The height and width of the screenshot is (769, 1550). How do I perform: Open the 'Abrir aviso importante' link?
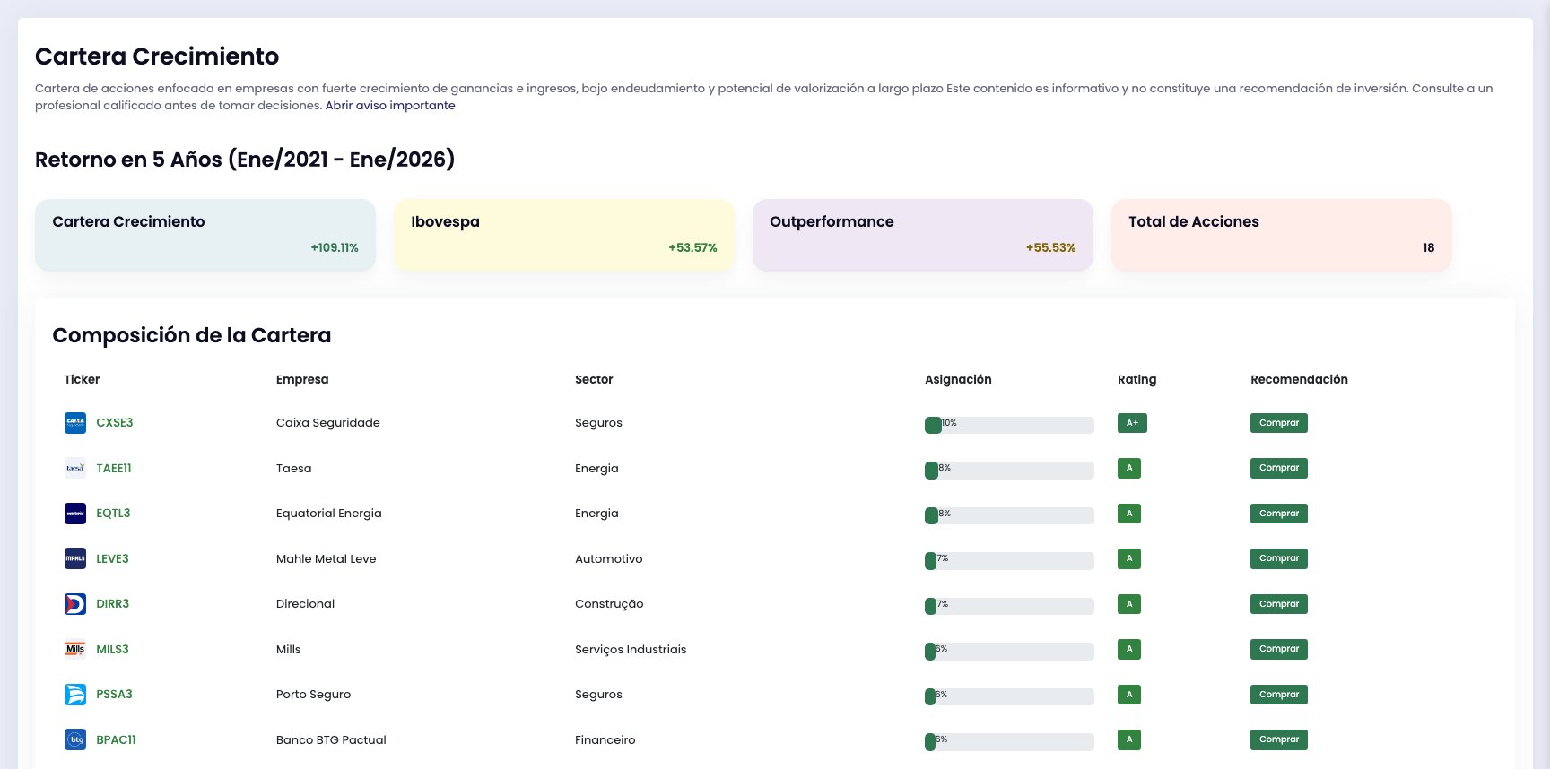[390, 106]
